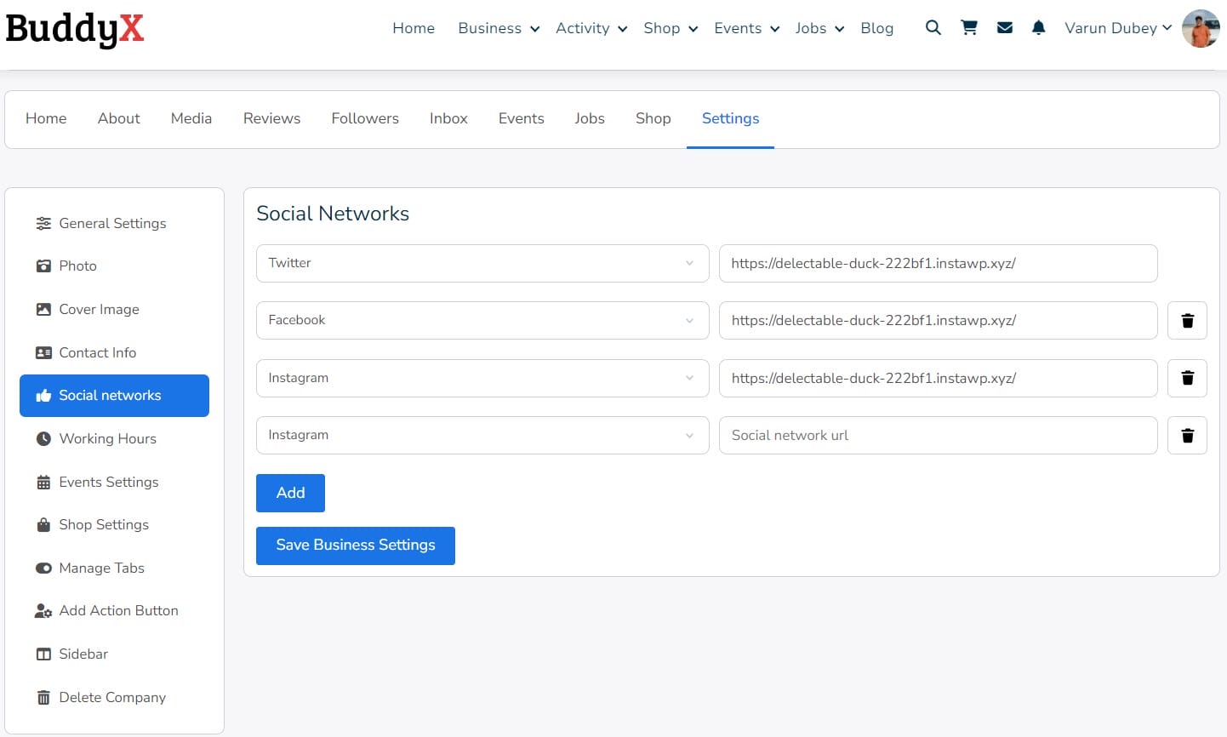Image resolution: width=1227 pixels, height=737 pixels.
Task: Switch to the Followers tab
Action: (365, 119)
